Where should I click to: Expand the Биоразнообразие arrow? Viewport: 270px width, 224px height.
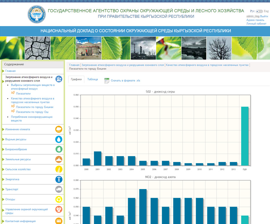(3, 149)
